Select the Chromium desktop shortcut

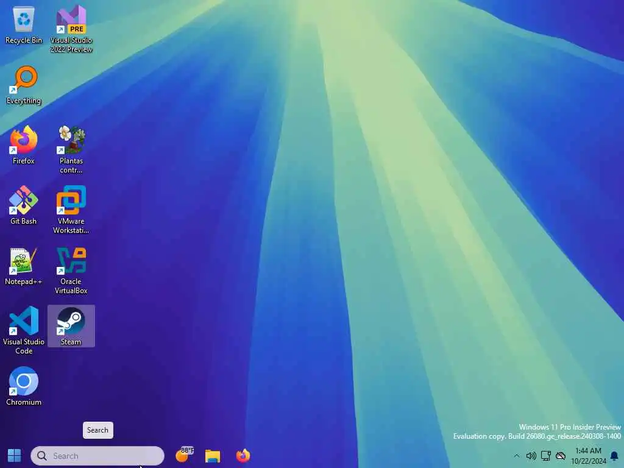point(24,386)
